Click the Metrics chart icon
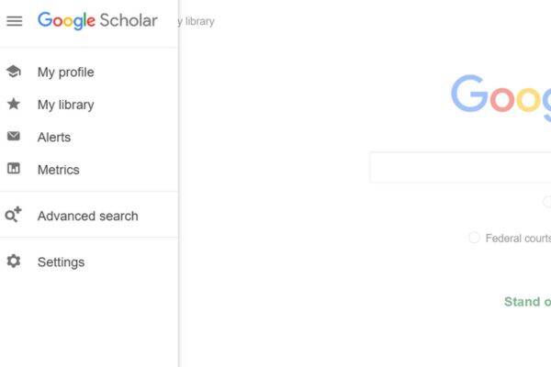The height and width of the screenshot is (367, 551). (x=14, y=169)
